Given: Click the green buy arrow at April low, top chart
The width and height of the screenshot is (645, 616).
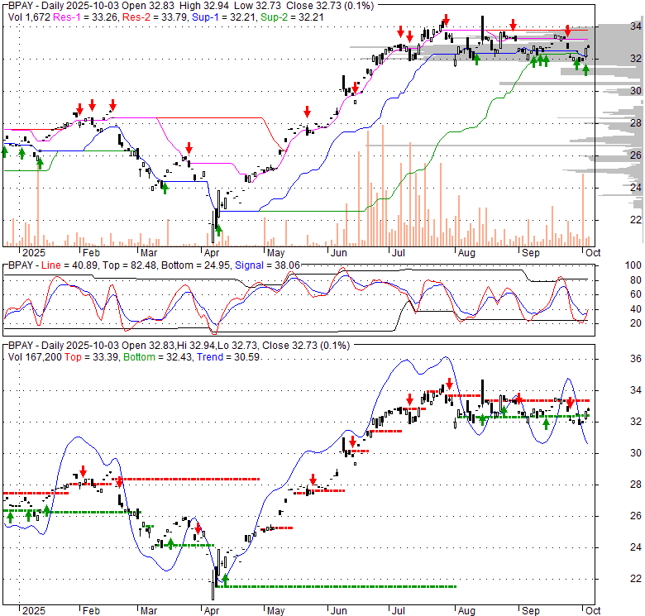Looking at the screenshot, I should coord(218,229).
